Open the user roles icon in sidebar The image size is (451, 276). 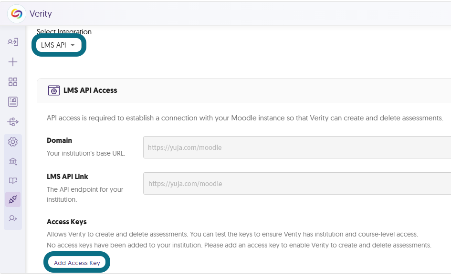pos(13,218)
